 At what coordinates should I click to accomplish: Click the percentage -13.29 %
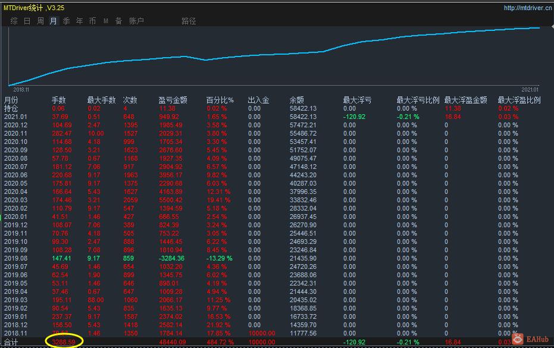[220, 258]
